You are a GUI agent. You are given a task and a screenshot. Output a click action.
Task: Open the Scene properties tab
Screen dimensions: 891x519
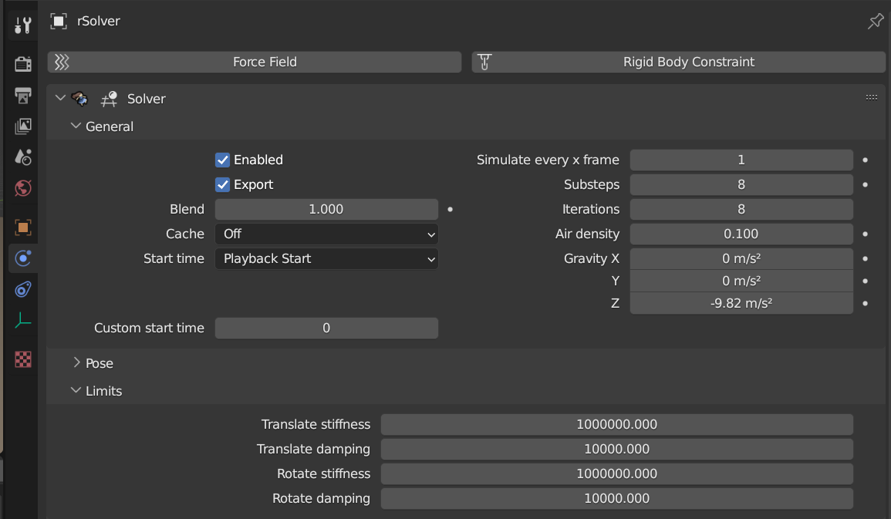[x=23, y=157]
